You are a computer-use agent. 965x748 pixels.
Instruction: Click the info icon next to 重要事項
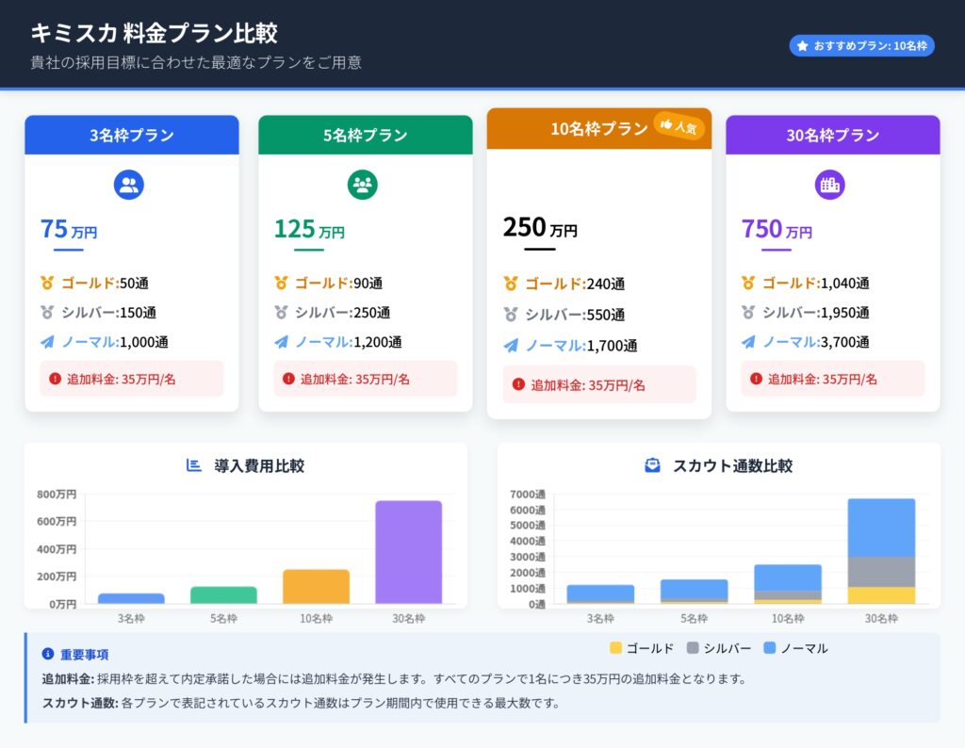coord(48,654)
